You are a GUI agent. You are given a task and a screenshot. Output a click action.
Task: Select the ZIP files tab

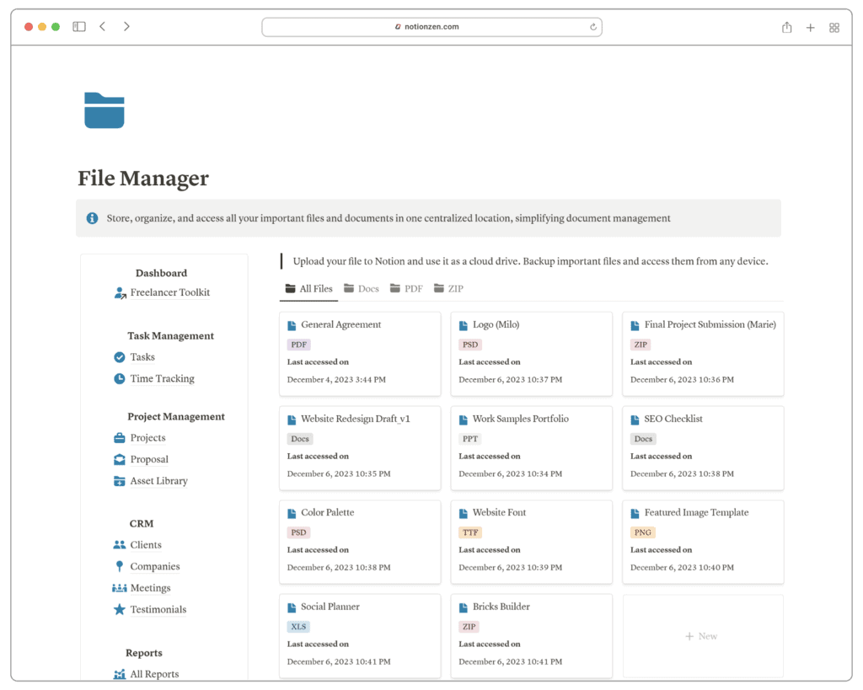(x=448, y=289)
